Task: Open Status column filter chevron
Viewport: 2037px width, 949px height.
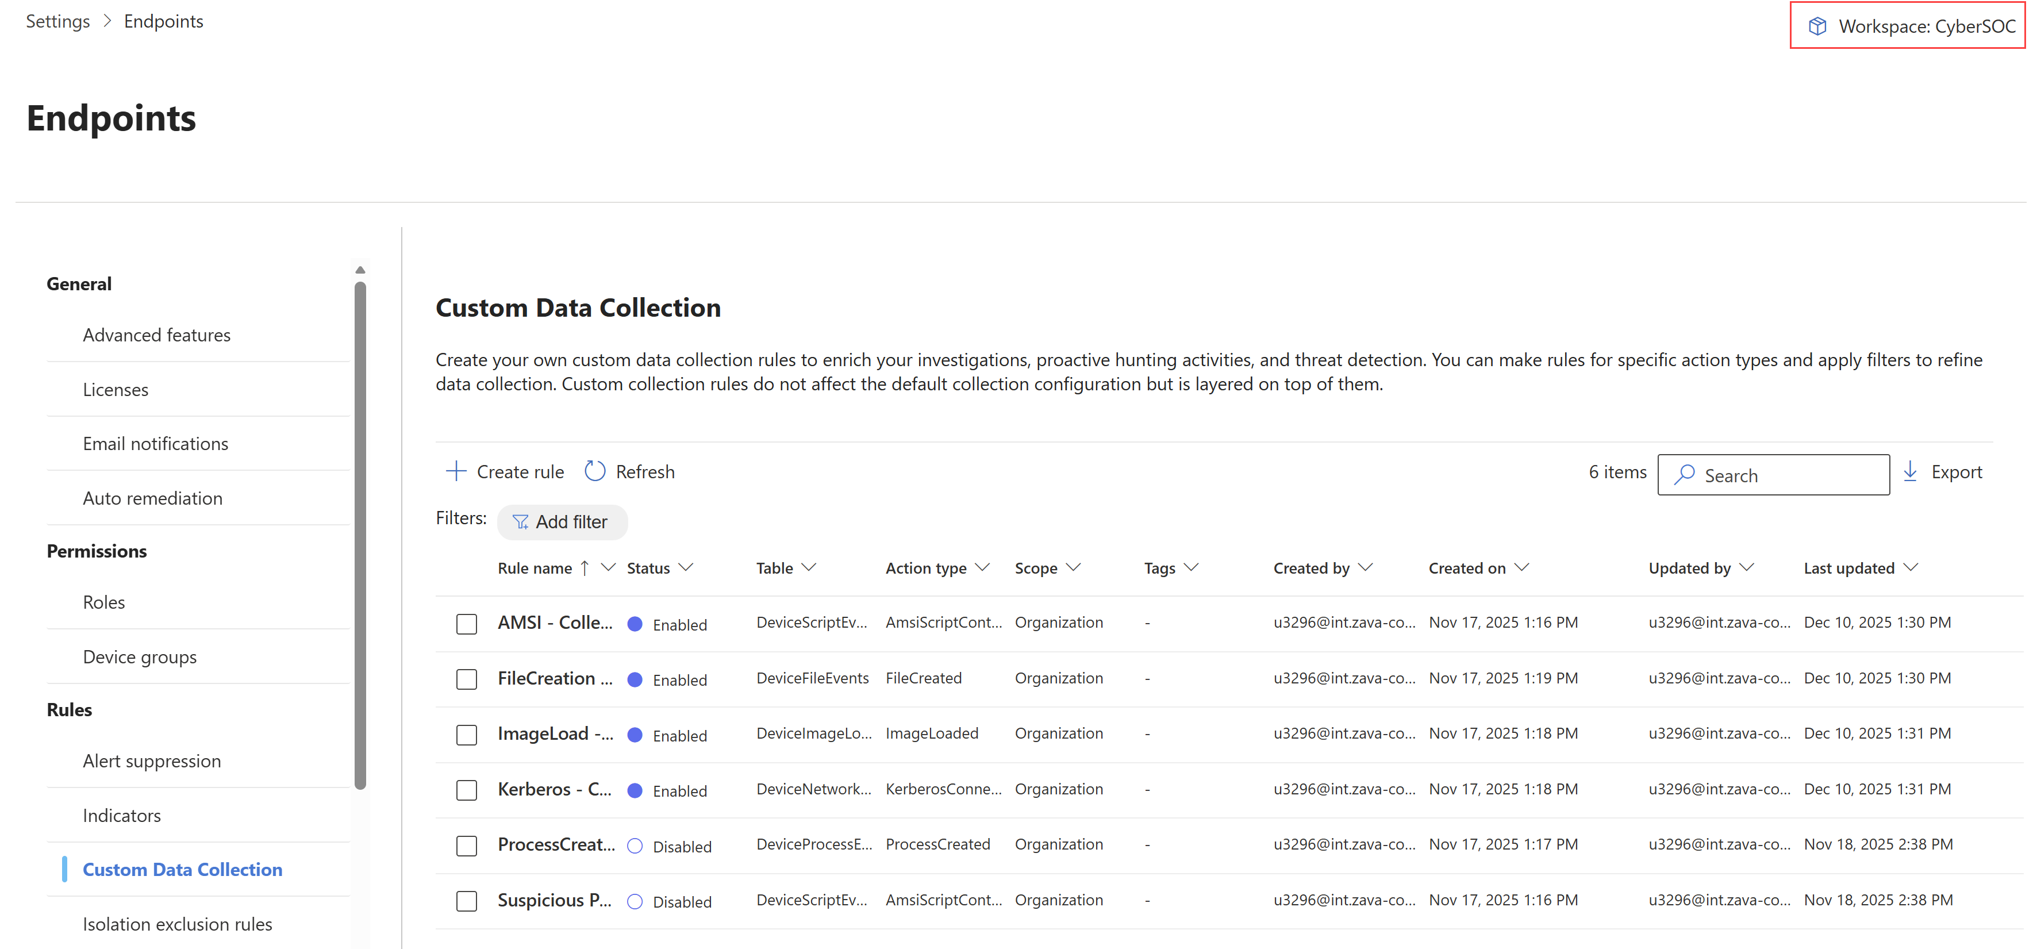Action: click(x=686, y=568)
